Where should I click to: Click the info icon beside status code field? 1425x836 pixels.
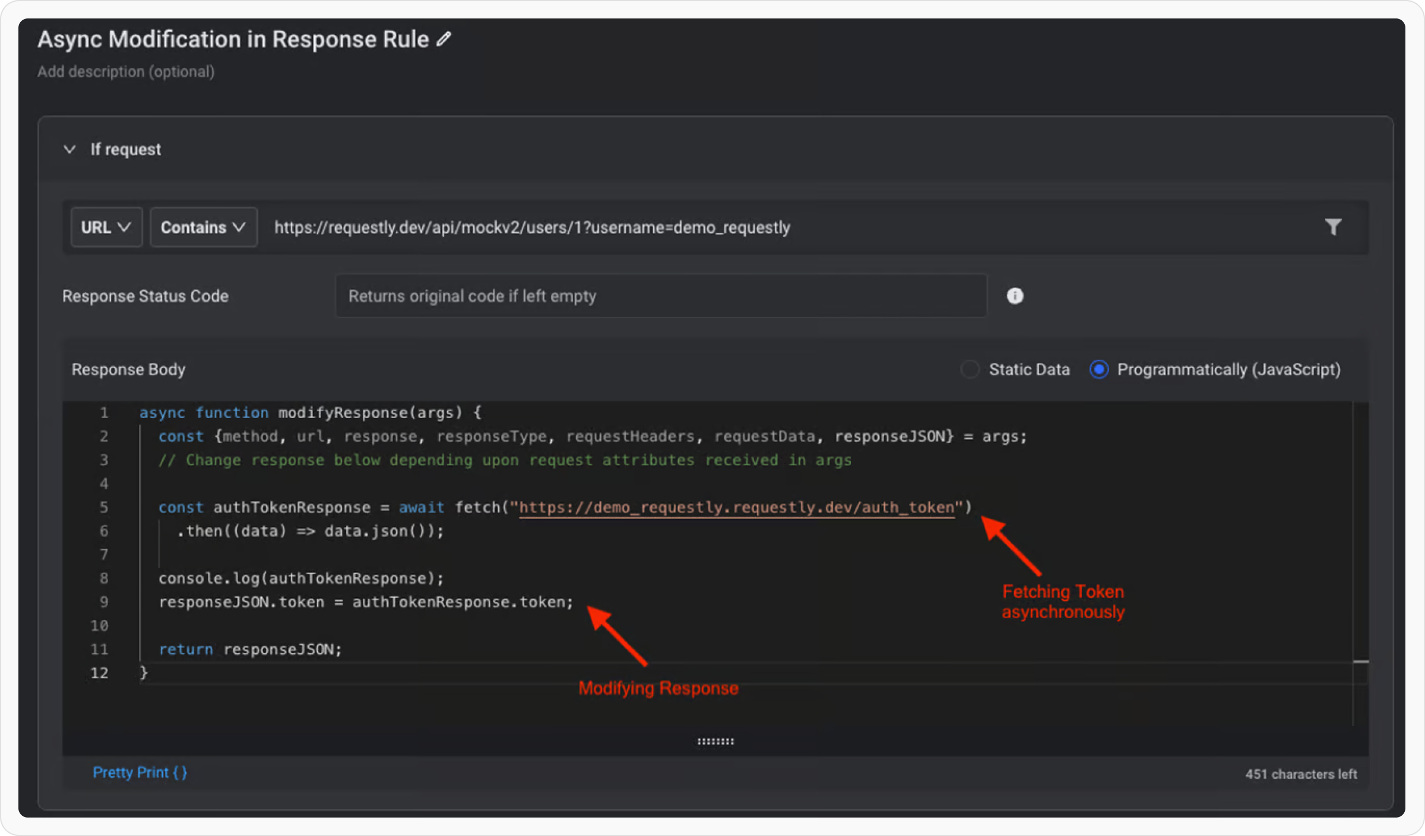1015,296
